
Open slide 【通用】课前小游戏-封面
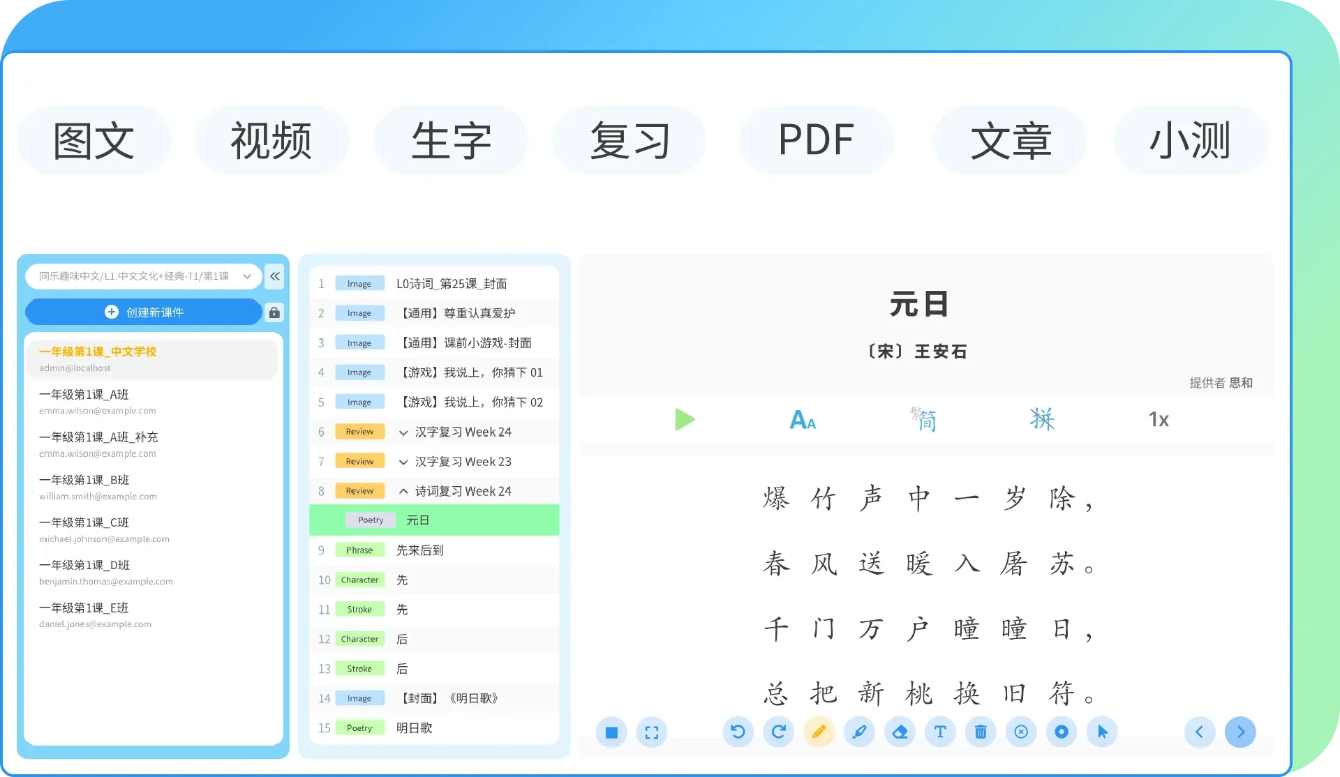(434, 343)
